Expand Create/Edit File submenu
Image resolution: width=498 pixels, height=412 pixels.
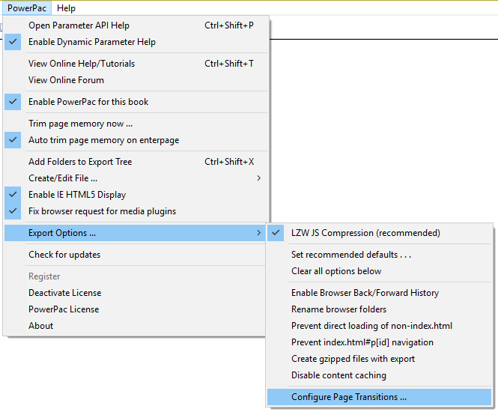pos(136,178)
